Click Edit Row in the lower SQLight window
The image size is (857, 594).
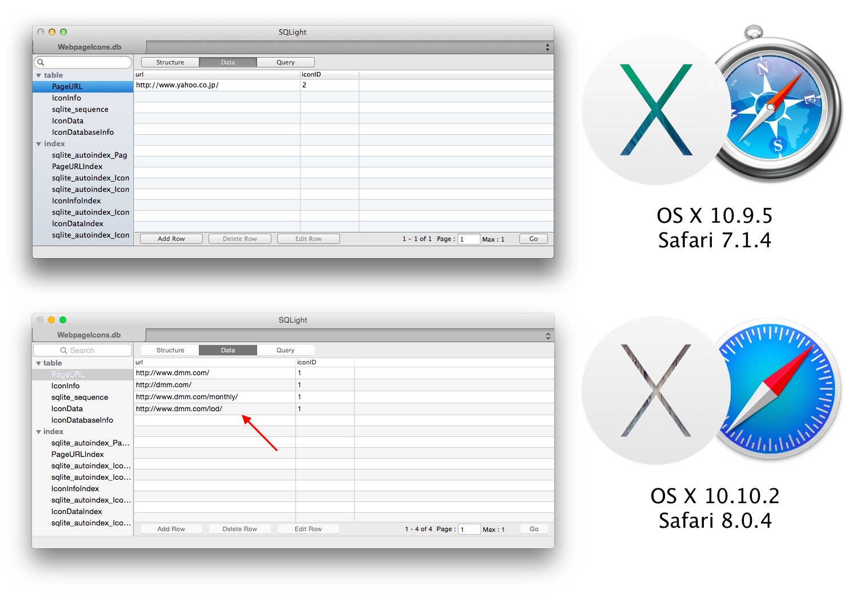(x=309, y=529)
